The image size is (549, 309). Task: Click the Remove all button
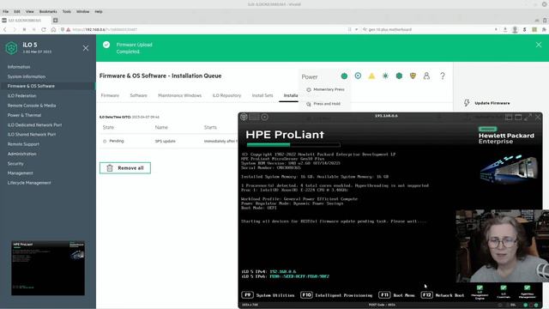point(125,168)
